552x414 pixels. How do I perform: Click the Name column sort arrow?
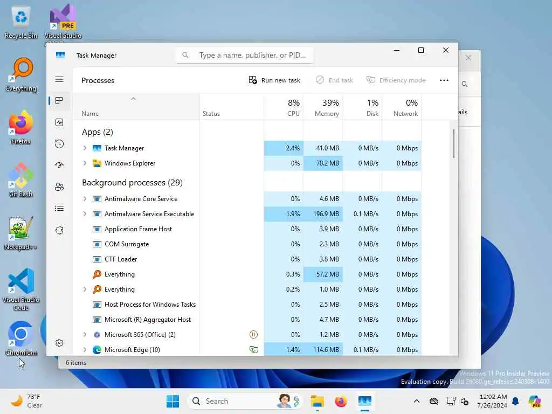[x=133, y=99]
